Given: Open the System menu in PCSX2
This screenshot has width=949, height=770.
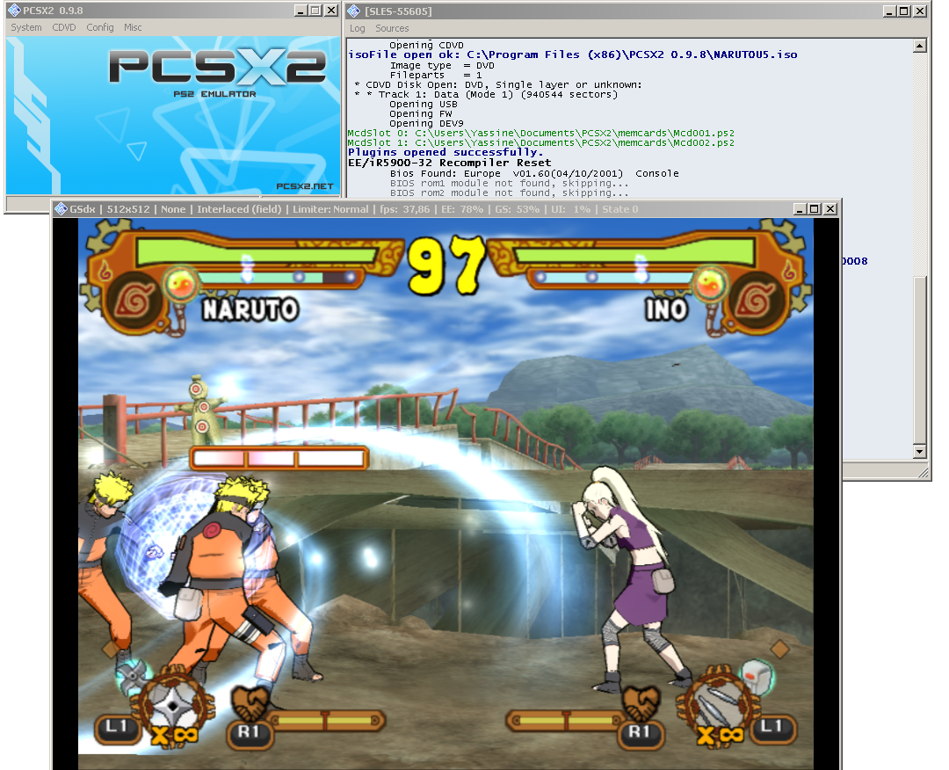Looking at the screenshot, I should coord(25,27).
